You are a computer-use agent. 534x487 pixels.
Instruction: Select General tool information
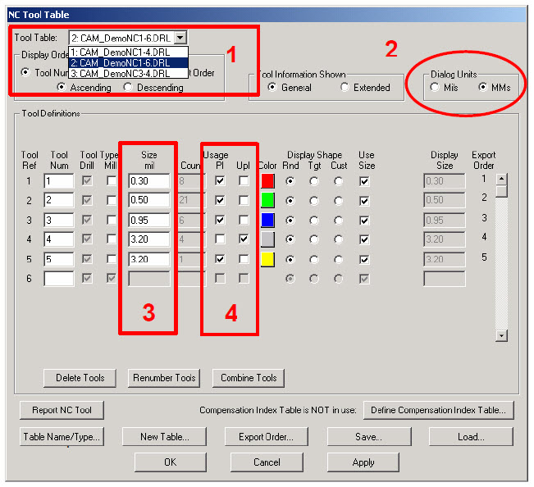point(272,88)
